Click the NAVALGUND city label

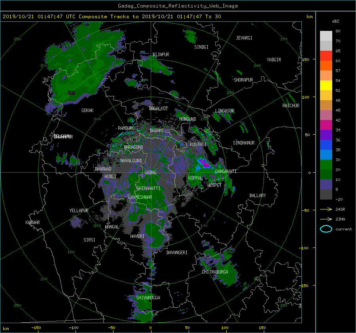point(131,160)
